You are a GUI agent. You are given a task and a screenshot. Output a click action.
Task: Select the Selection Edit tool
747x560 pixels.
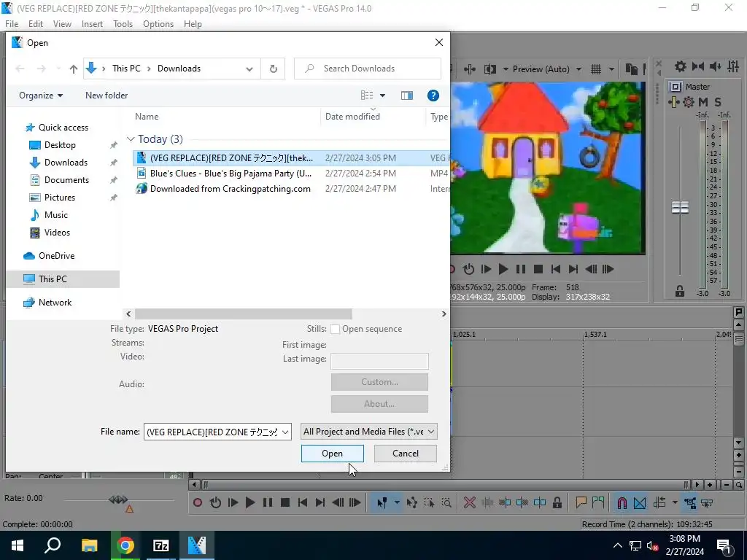[x=429, y=502]
